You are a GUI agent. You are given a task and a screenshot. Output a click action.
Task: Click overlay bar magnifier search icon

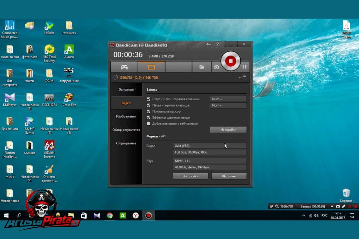click(277, 206)
